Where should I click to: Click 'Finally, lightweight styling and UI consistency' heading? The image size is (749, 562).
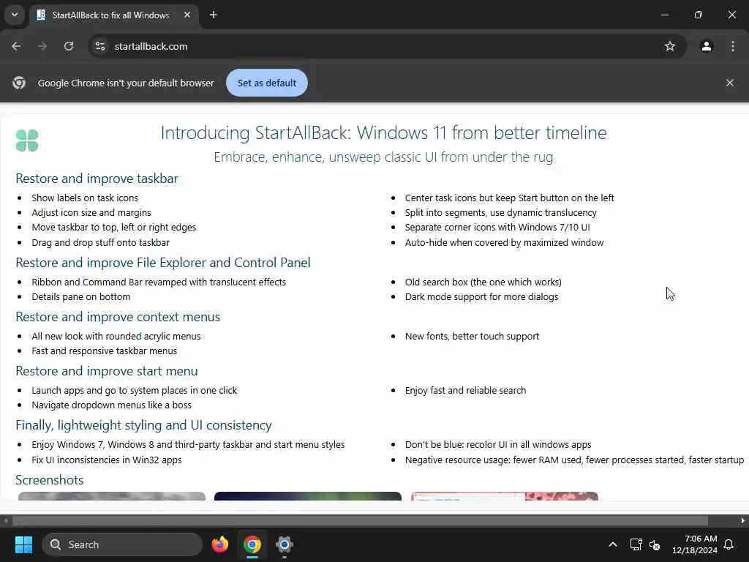143,425
